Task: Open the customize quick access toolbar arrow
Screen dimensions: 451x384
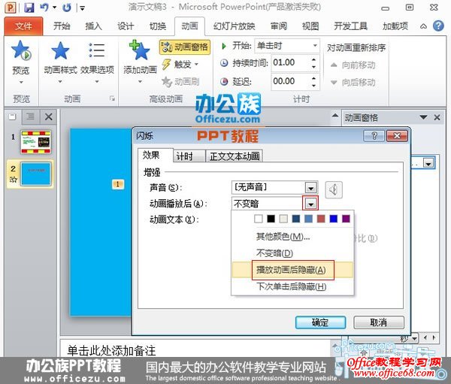Action: (82, 8)
